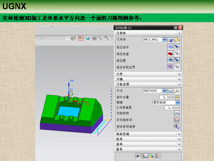
Task: Expand the 刀轴 section
Action: [x=179, y=79]
